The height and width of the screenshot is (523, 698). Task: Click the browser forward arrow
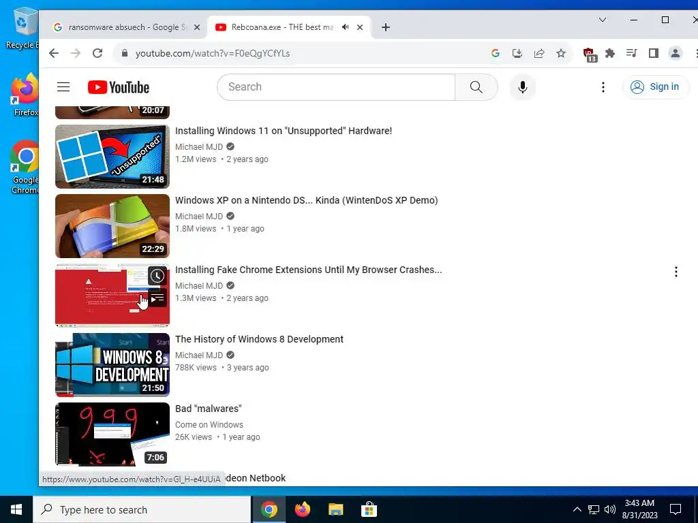[76, 53]
